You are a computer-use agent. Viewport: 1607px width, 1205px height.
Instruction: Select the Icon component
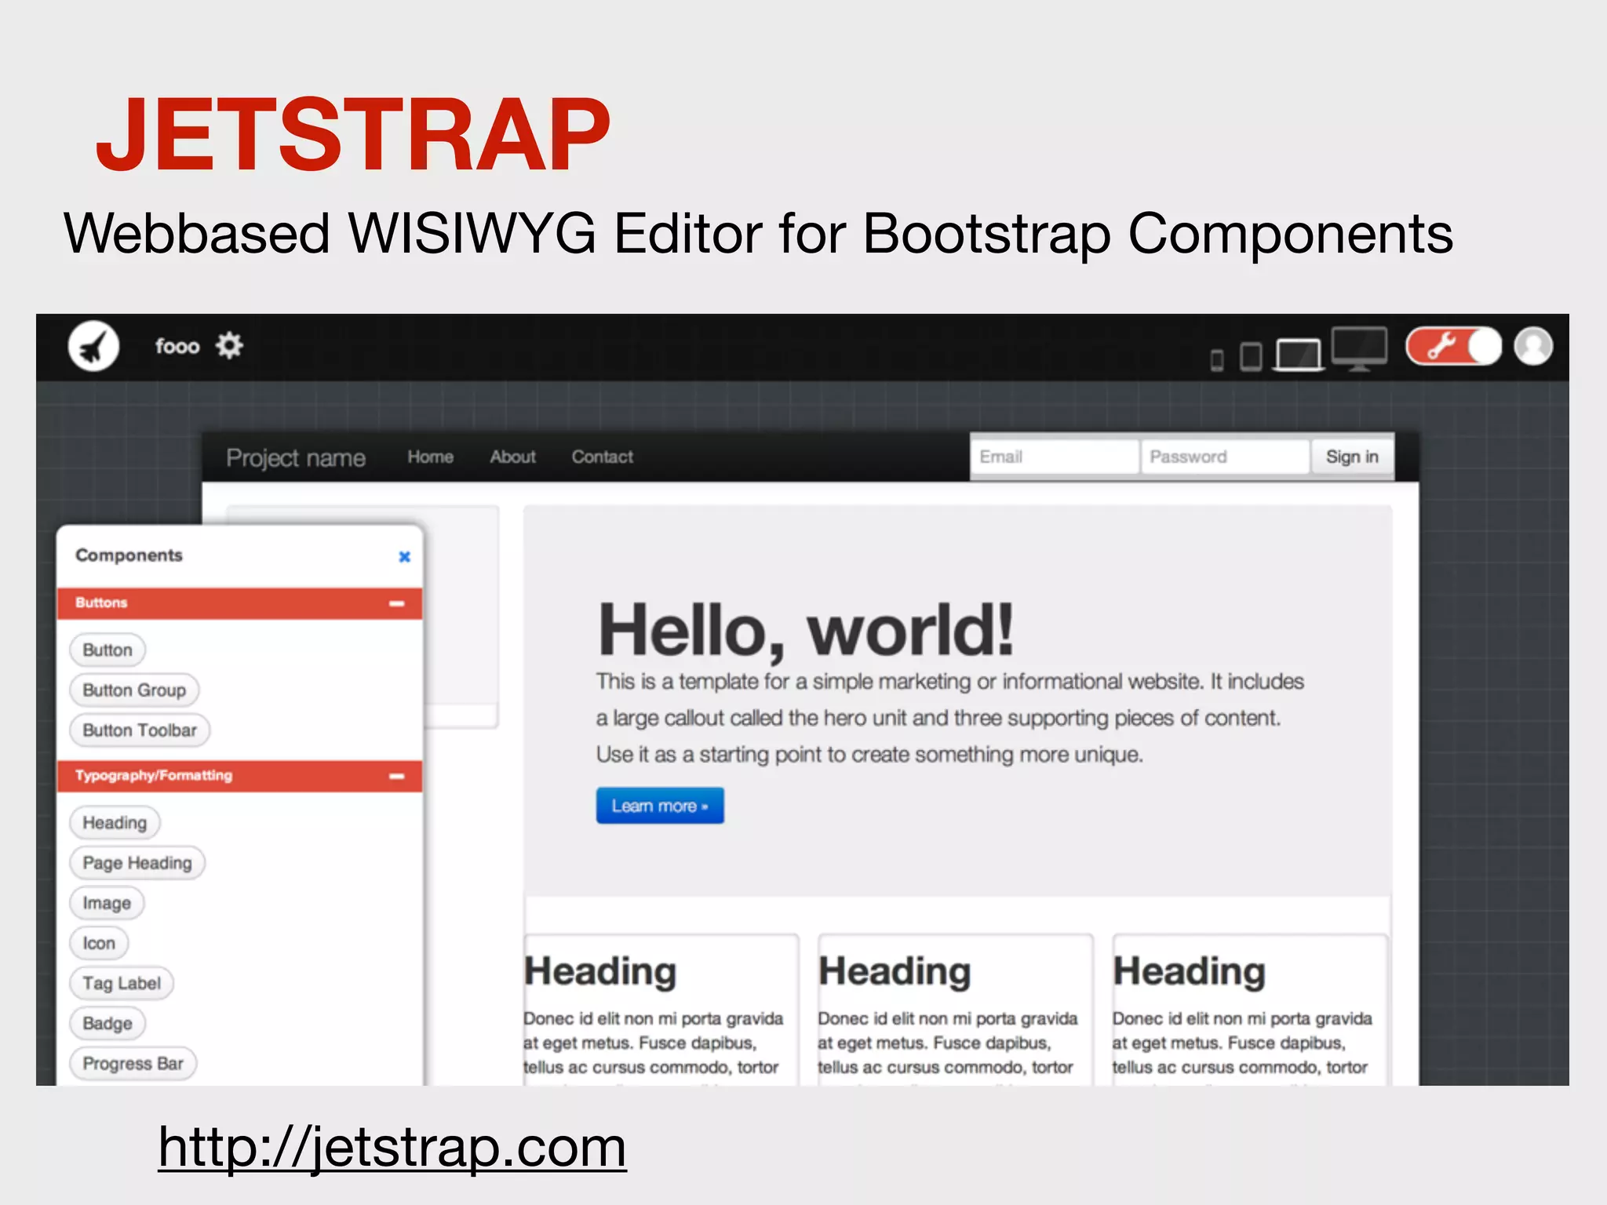(99, 942)
